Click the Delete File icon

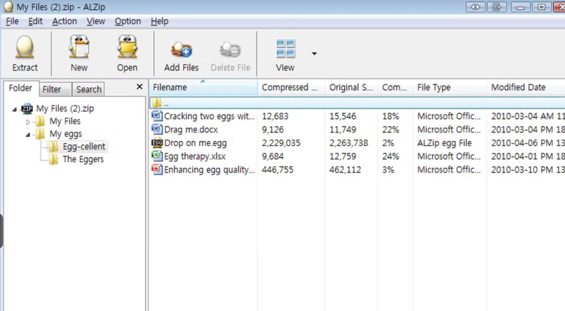pos(230,50)
